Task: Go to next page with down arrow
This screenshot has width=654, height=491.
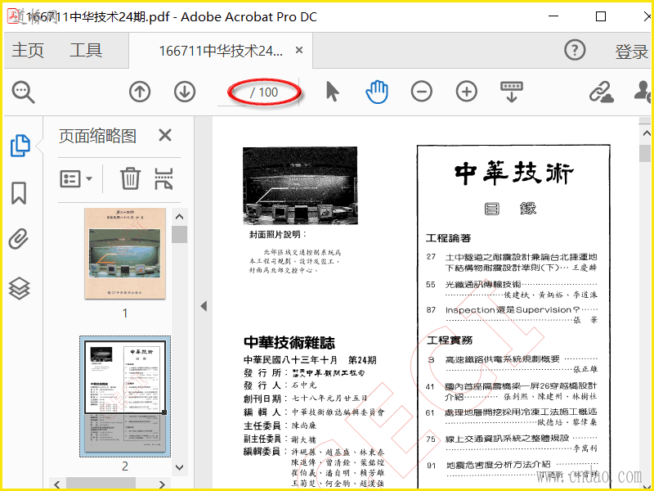Action: (185, 92)
